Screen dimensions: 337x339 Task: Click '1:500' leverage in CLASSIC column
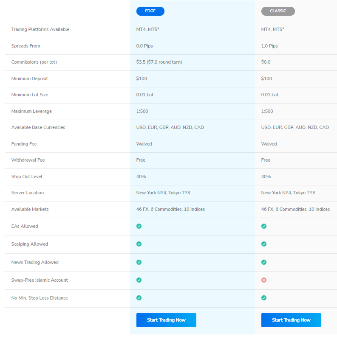(x=267, y=111)
